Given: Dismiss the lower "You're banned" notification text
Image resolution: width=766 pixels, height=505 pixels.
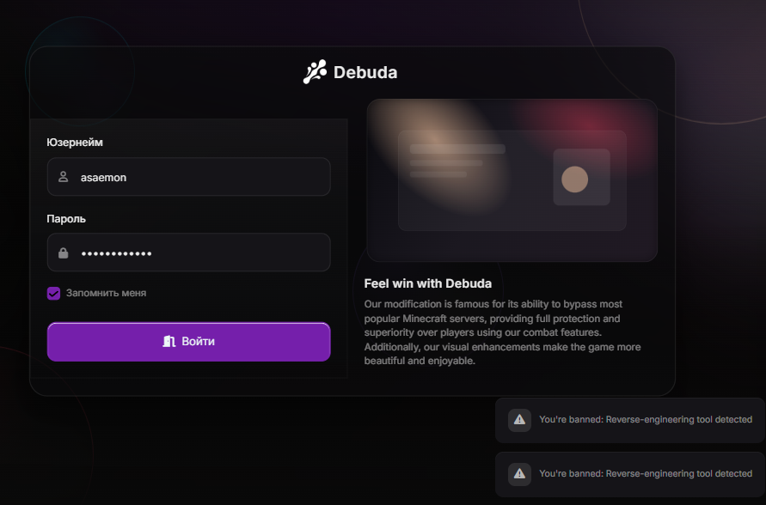Looking at the screenshot, I should tap(645, 473).
